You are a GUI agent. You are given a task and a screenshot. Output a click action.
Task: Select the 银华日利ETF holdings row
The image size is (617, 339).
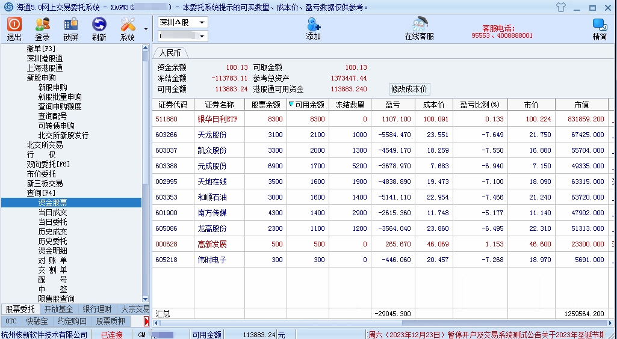[x=218, y=120]
